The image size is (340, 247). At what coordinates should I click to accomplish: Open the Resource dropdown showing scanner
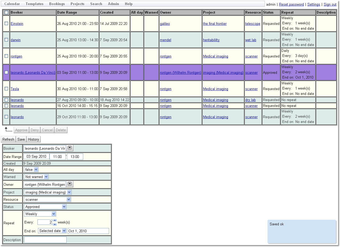pyautogui.click(x=69, y=199)
